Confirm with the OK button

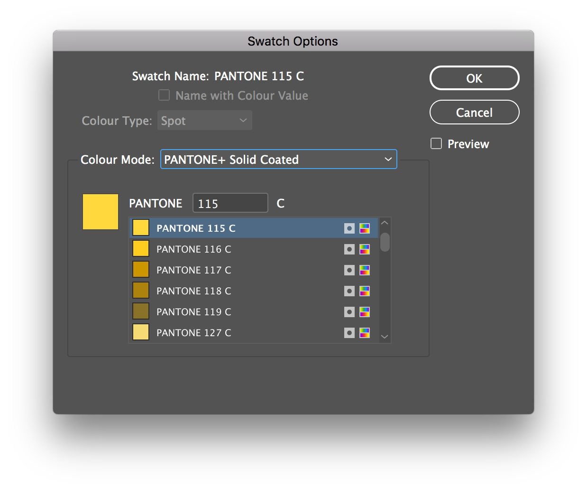(474, 78)
